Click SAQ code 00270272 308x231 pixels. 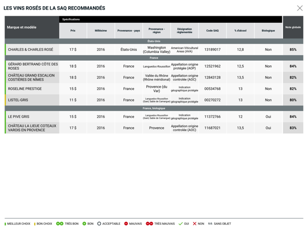tap(213, 100)
